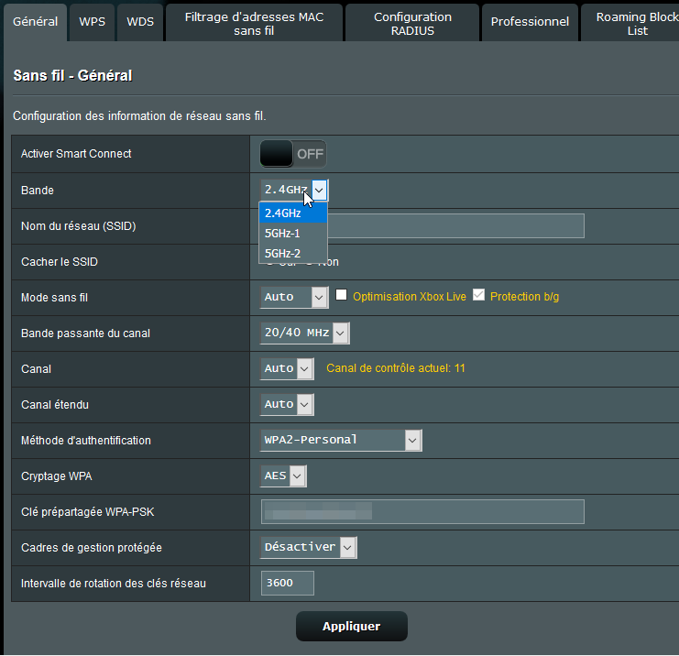The width and height of the screenshot is (679, 656).
Task: Select 2.4GHz in the band list
Action: point(293,213)
